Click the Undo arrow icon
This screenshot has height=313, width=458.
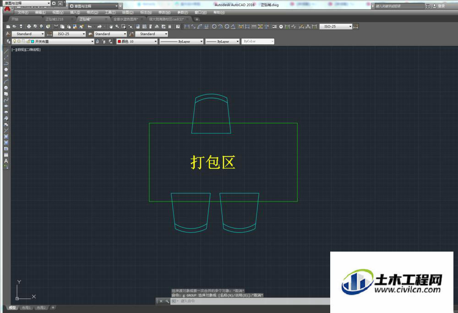[x=90, y=27]
